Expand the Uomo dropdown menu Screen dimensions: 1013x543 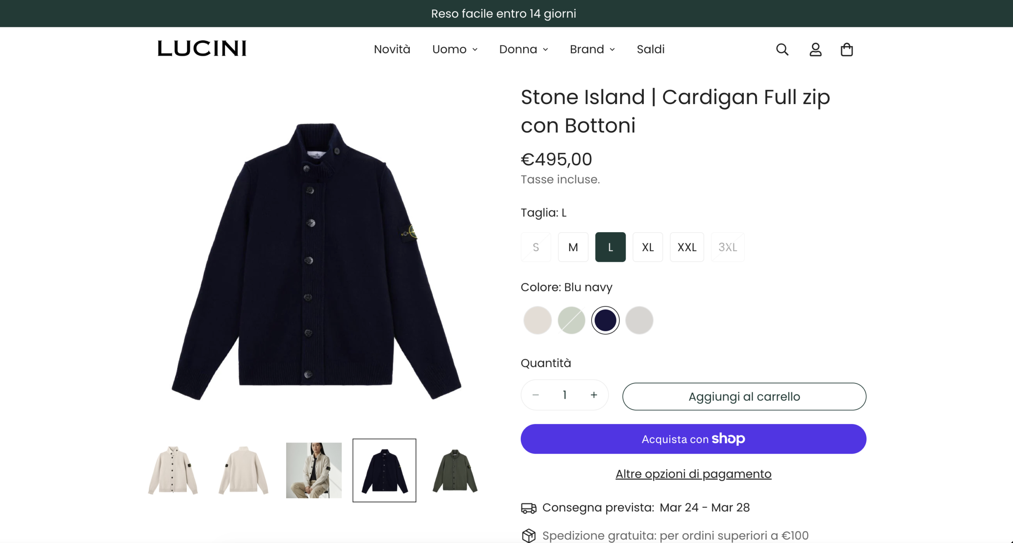click(455, 49)
